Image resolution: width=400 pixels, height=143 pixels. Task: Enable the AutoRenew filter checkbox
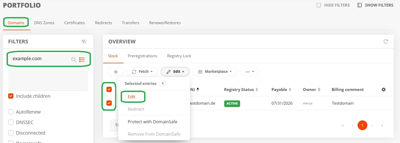(x=11, y=112)
